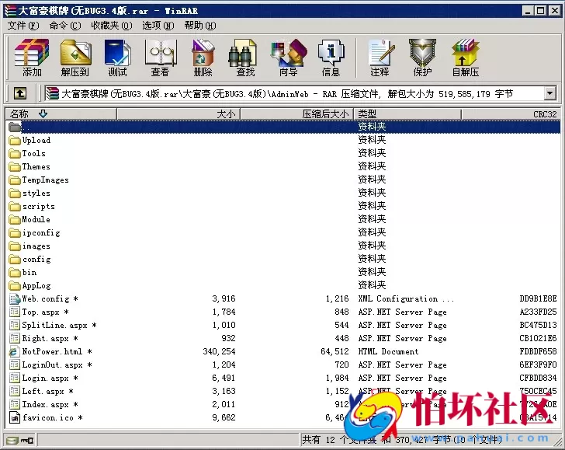Select the AppLog folder row

283,286
